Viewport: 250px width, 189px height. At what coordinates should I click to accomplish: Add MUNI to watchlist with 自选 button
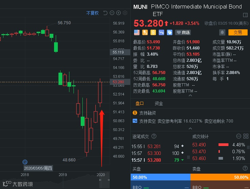point(183,32)
